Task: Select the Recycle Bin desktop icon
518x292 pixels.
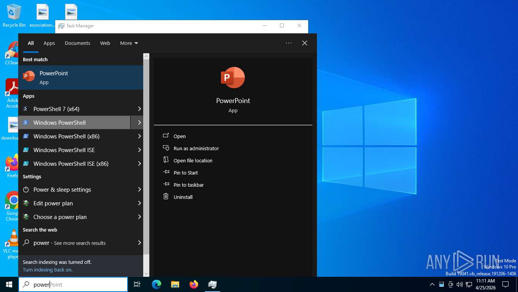Action: tap(14, 16)
